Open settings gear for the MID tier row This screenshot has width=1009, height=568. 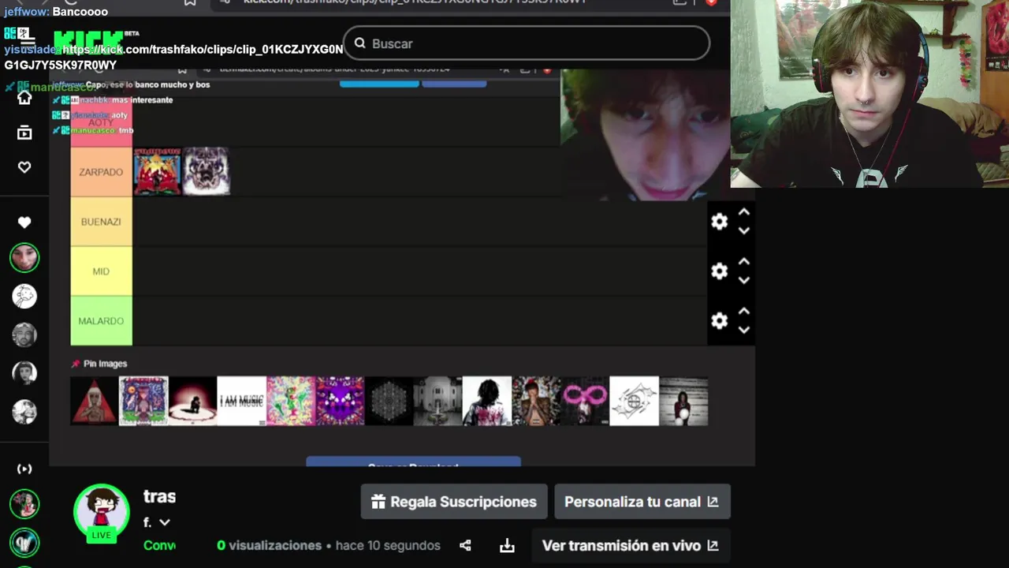click(x=719, y=271)
